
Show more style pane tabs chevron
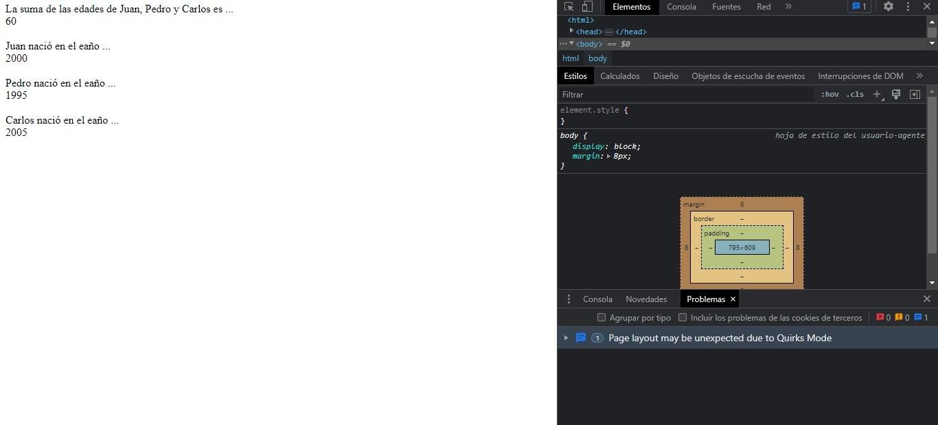click(919, 76)
